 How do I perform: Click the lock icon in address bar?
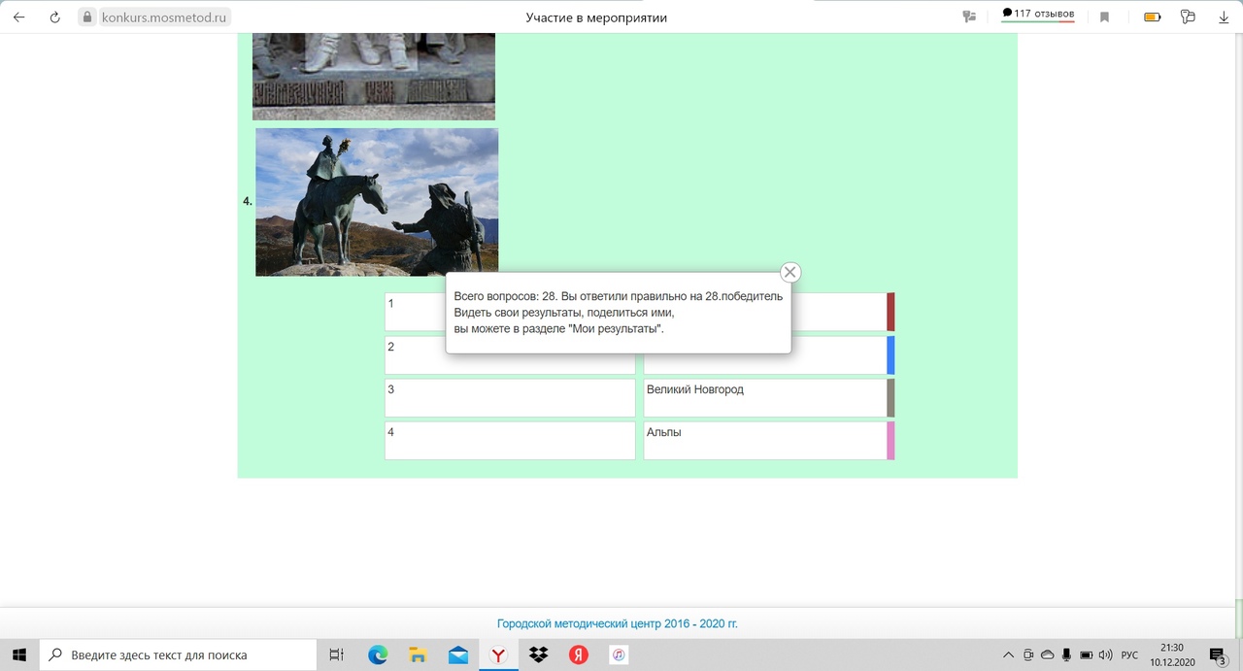point(87,17)
